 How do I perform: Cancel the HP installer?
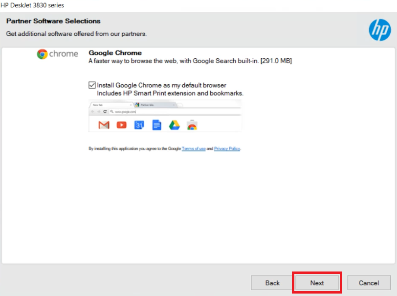tap(369, 283)
